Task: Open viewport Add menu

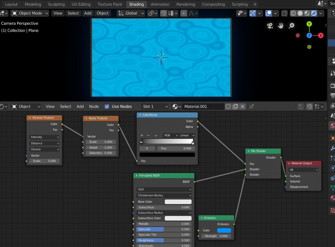Action: (88, 13)
